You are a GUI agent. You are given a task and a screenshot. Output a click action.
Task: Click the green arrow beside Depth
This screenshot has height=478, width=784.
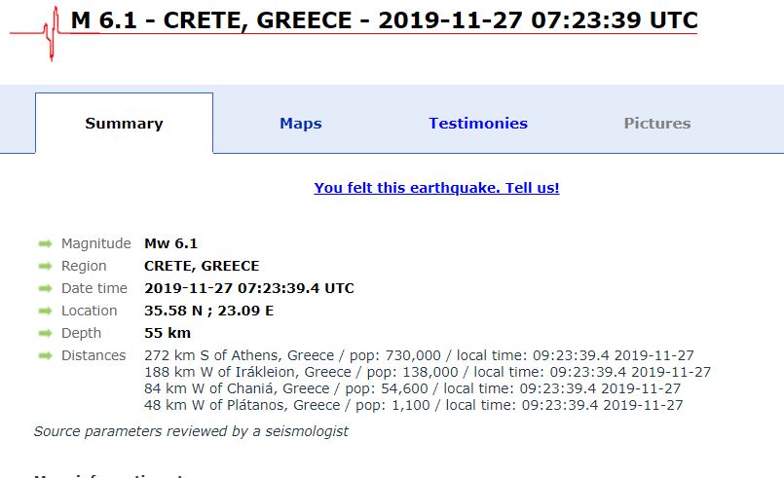click(x=45, y=333)
